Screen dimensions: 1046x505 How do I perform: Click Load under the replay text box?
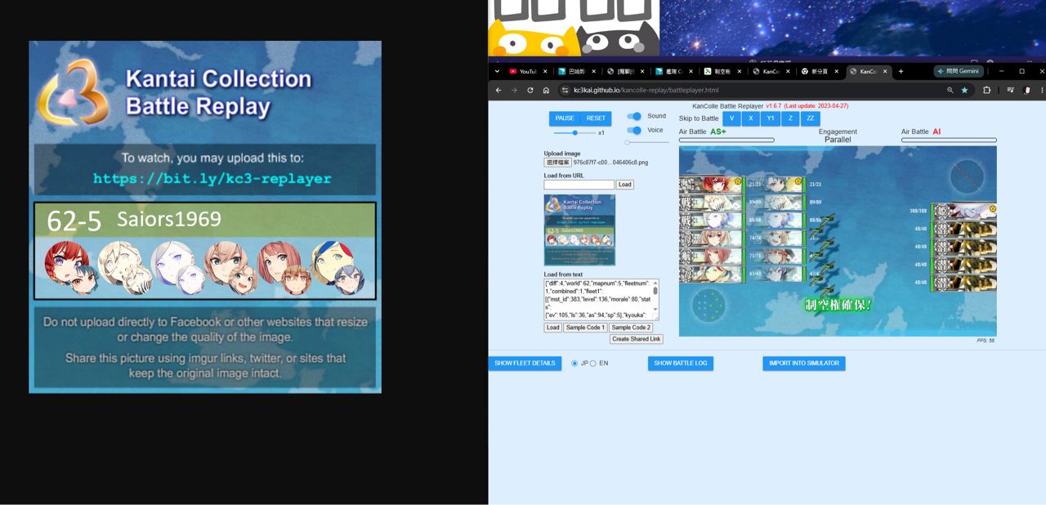[x=553, y=328]
